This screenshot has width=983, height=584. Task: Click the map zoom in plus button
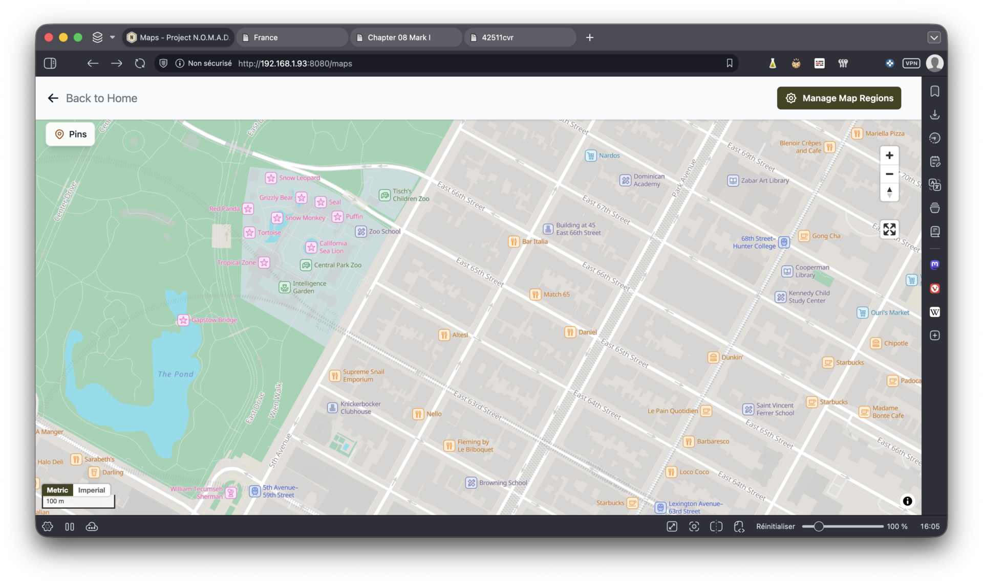pyautogui.click(x=889, y=155)
